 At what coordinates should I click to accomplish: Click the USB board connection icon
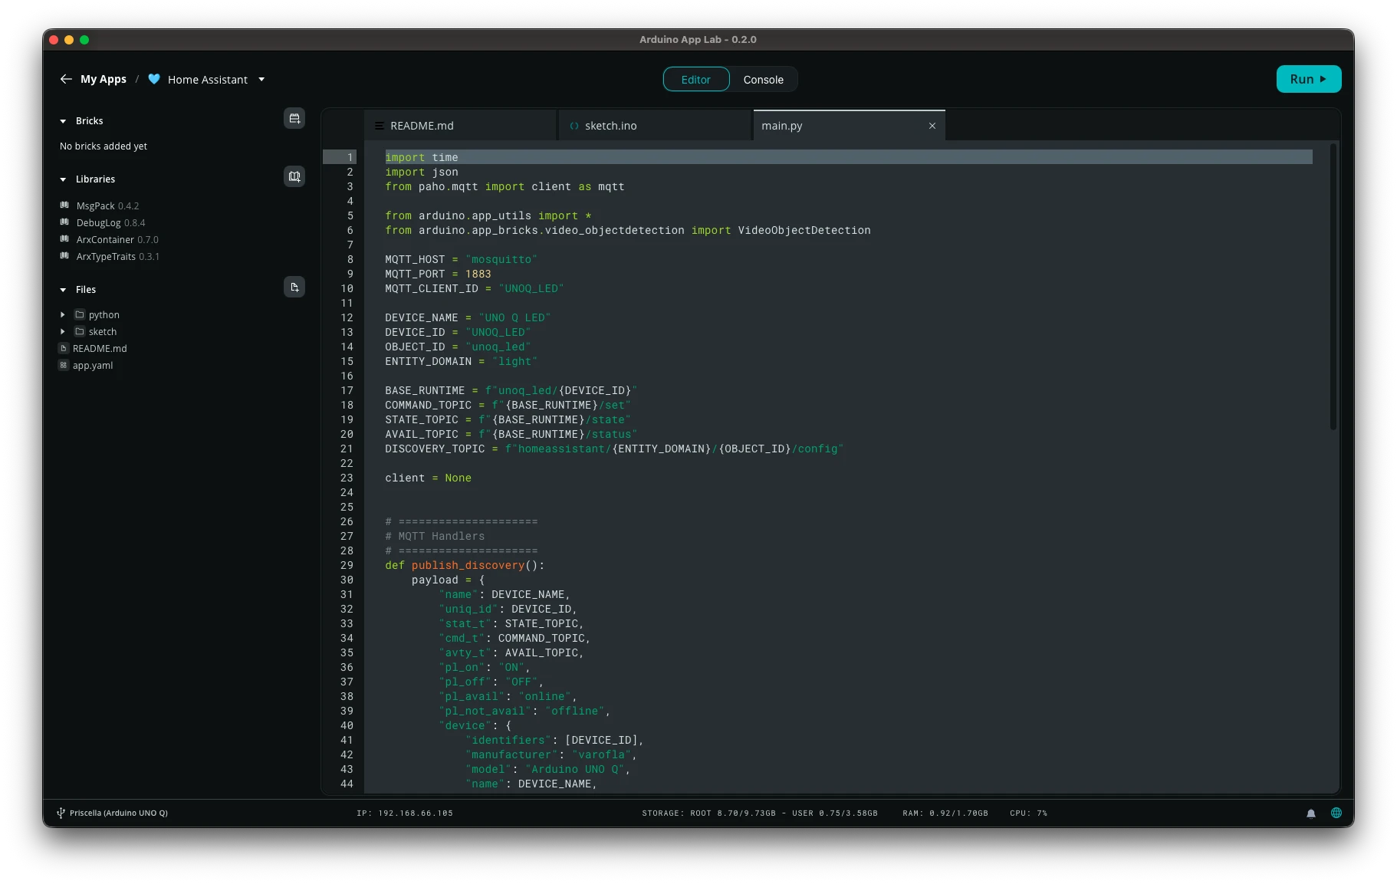61,813
